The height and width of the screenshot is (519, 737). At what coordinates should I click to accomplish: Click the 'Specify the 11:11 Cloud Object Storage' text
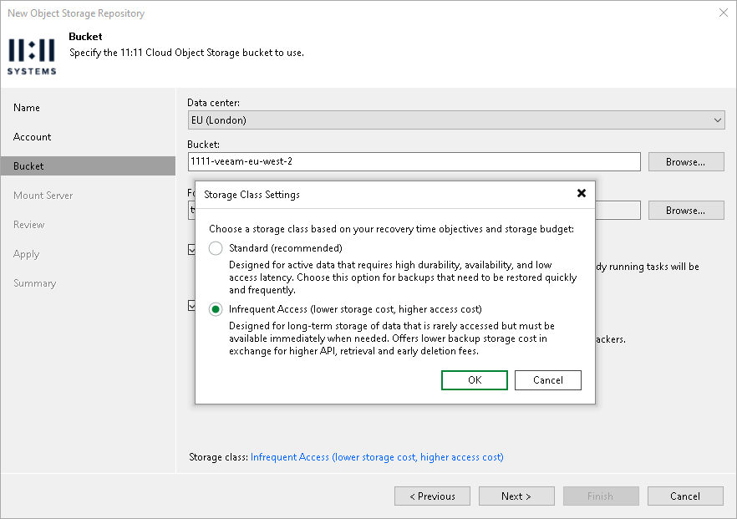click(x=186, y=53)
